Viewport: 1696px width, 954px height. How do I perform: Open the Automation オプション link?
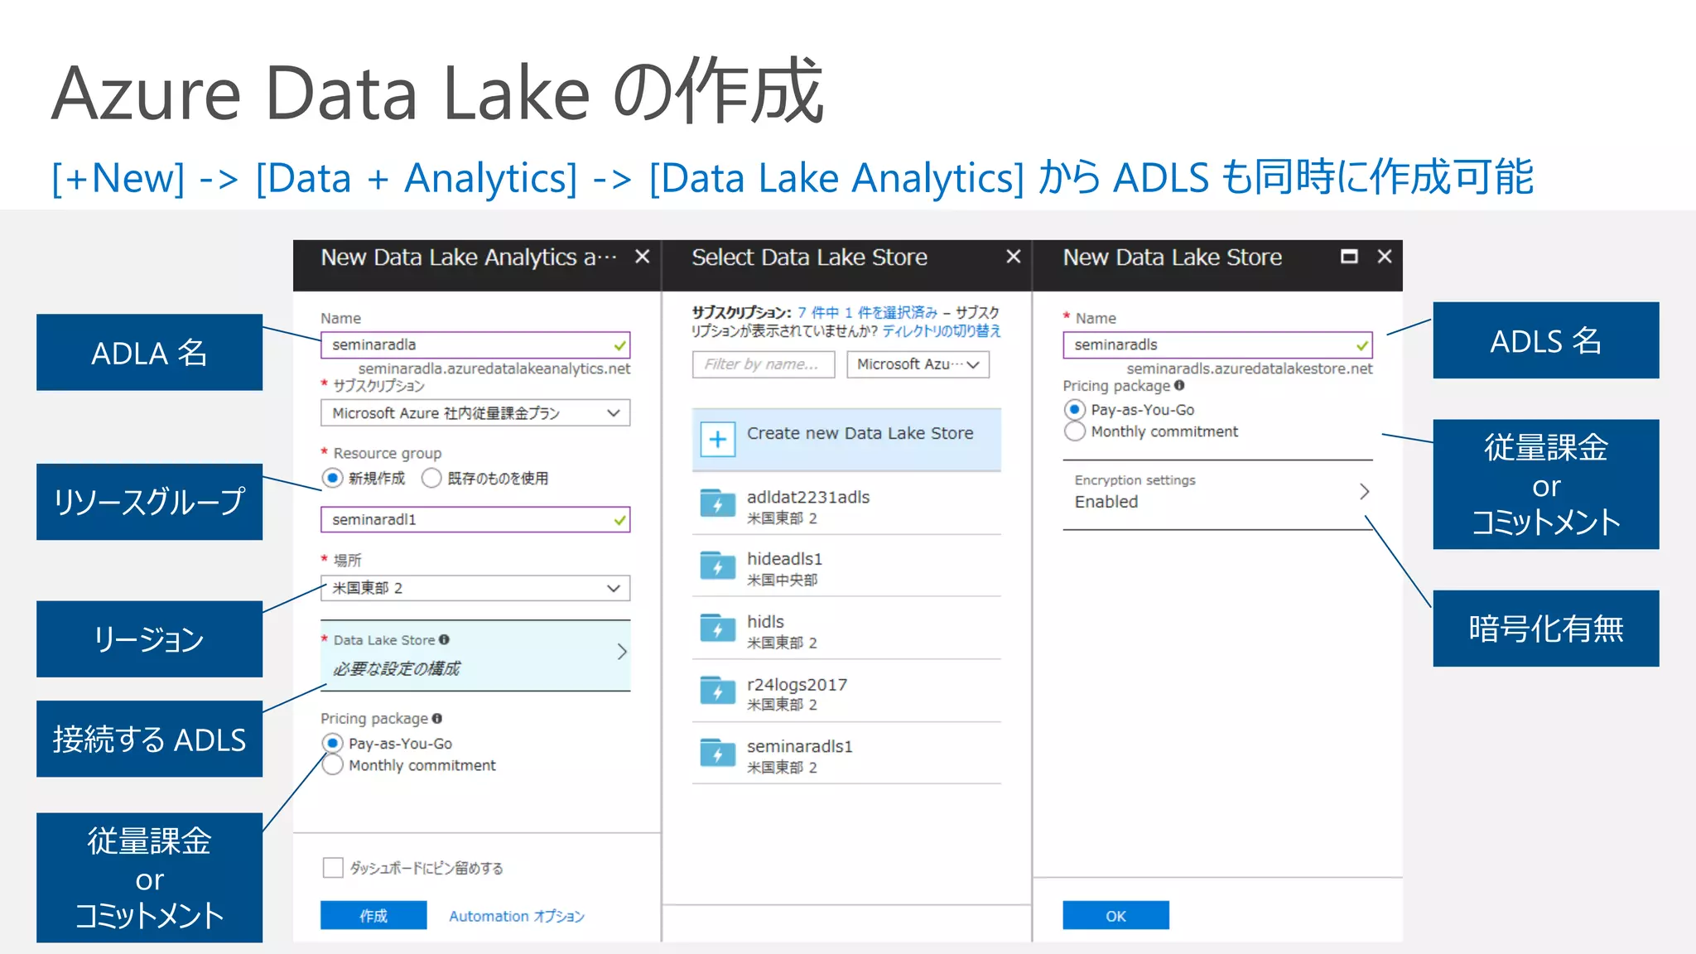[x=517, y=916]
